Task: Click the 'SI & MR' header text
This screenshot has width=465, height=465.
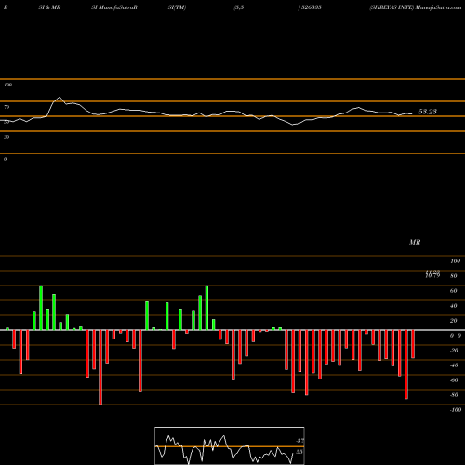Action: click(49, 7)
